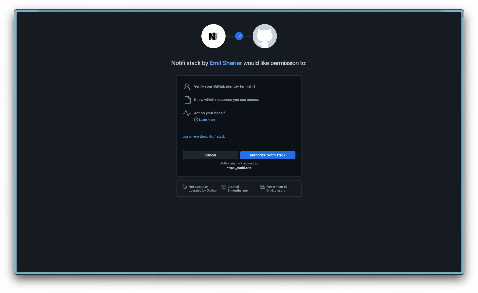Click Authorize Notifi stack button

point(268,155)
